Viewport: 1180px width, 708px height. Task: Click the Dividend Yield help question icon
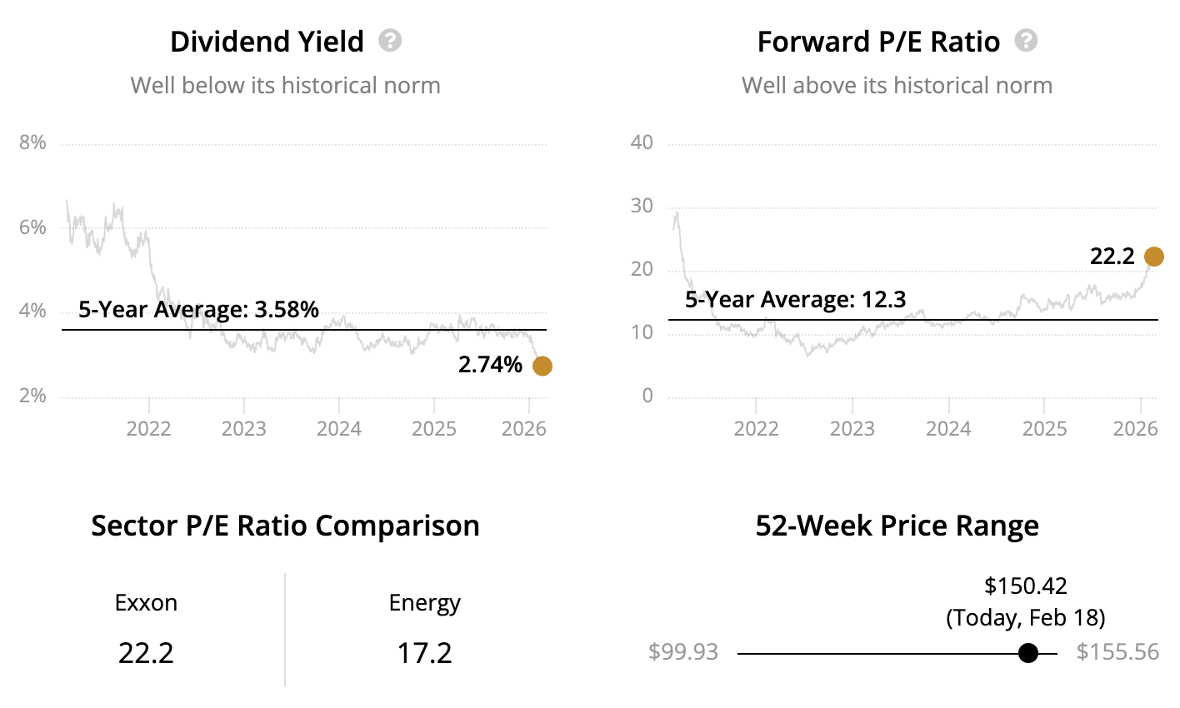pyautogui.click(x=390, y=41)
